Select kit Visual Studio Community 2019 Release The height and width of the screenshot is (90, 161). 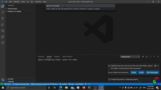[x=49, y=84]
